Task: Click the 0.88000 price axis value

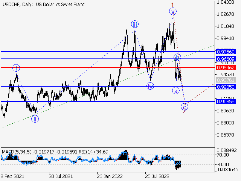Action: (225, 123)
